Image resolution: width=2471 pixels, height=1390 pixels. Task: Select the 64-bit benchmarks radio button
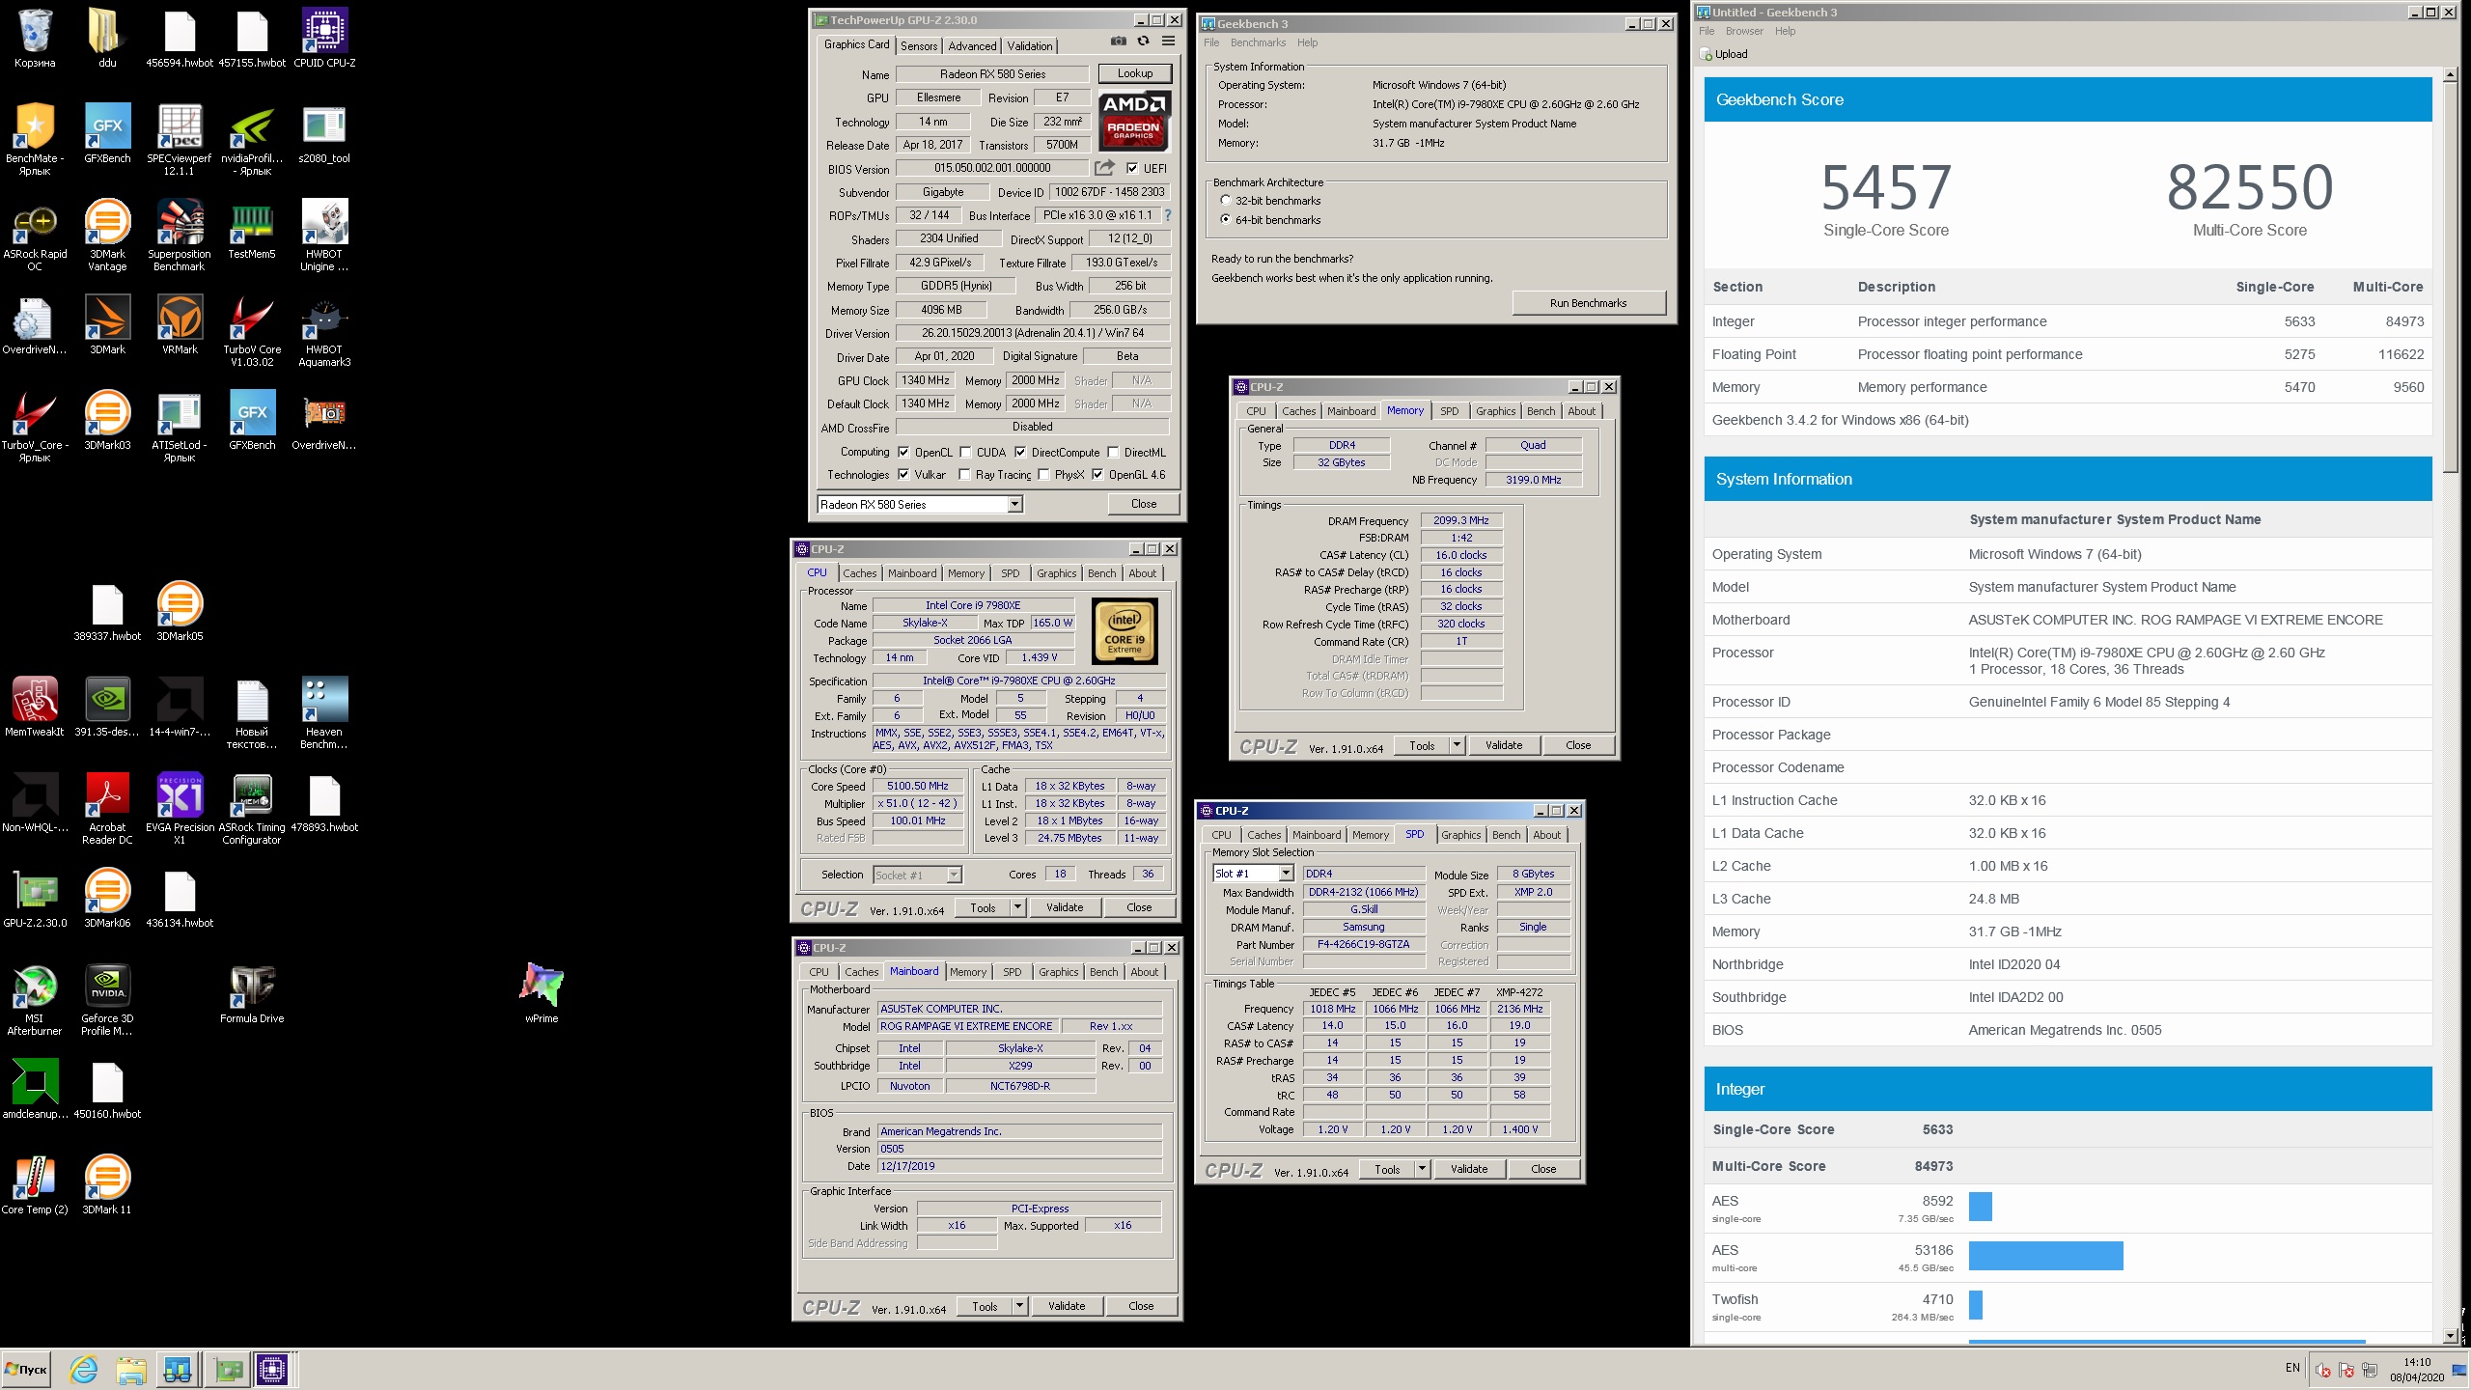point(1226,220)
